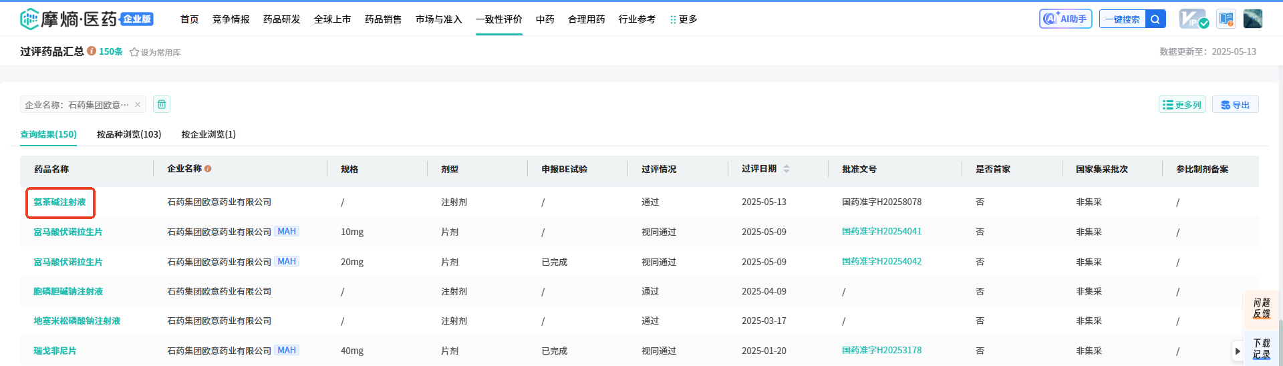The image size is (1283, 366).
Task: Click the orange info icon beside 过评药品汇总
Action: pos(92,51)
